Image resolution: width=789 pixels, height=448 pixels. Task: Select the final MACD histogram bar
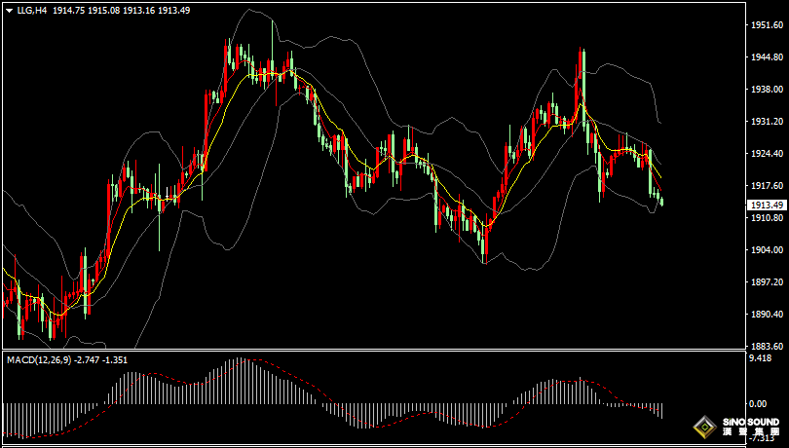click(662, 411)
